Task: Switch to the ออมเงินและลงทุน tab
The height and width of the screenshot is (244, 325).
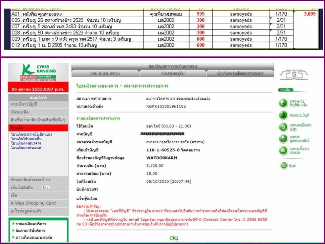Action: tap(105, 74)
